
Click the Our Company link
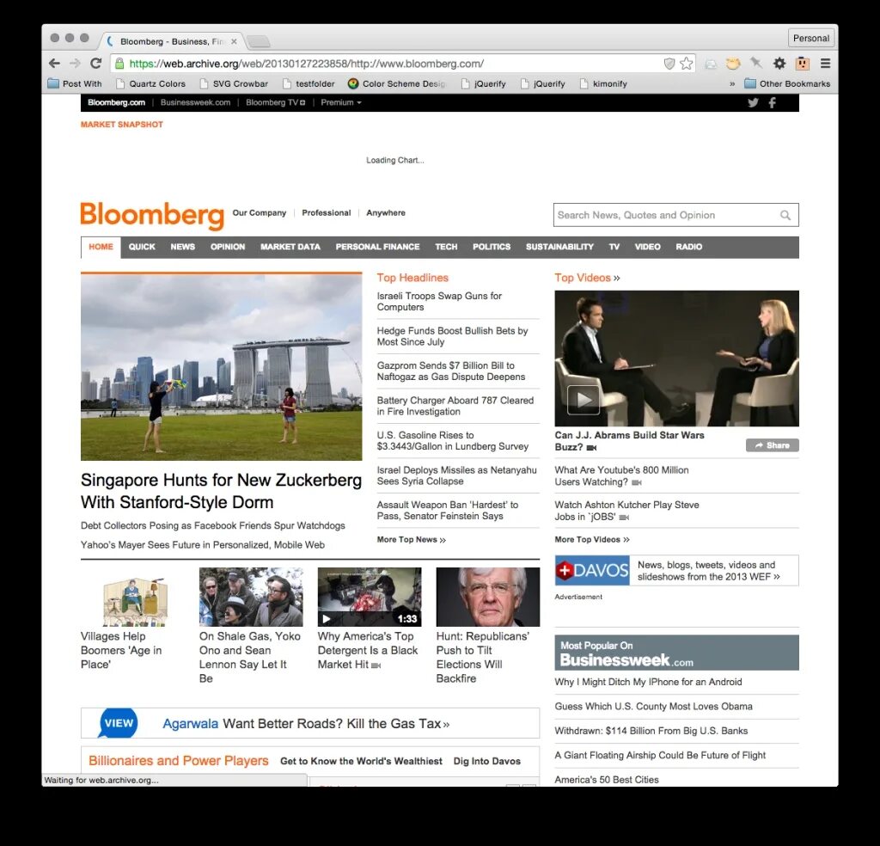[x=260, y=212]
